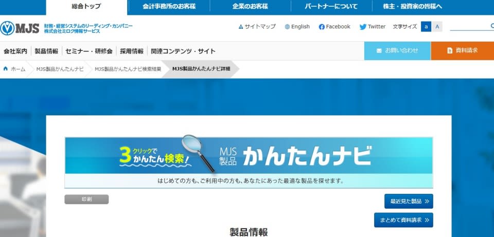Open 関連コンテンツ・サイト menu
494x237 pixels.
coord(183,51)
